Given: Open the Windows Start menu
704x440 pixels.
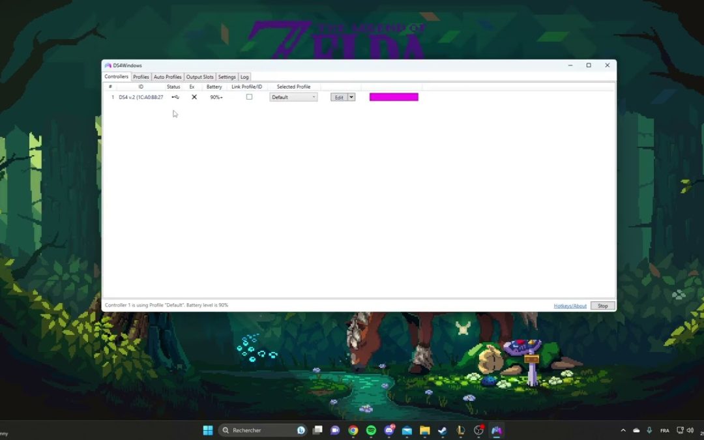Looking at the screenshot, I should click(x=208, y=430).
